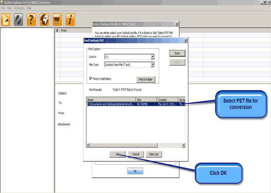The height and width of the screenshot is (193, 271).
Task: Open the Select Outlook Mailbox toolbar icon
Action: click(x=6, y=20)
